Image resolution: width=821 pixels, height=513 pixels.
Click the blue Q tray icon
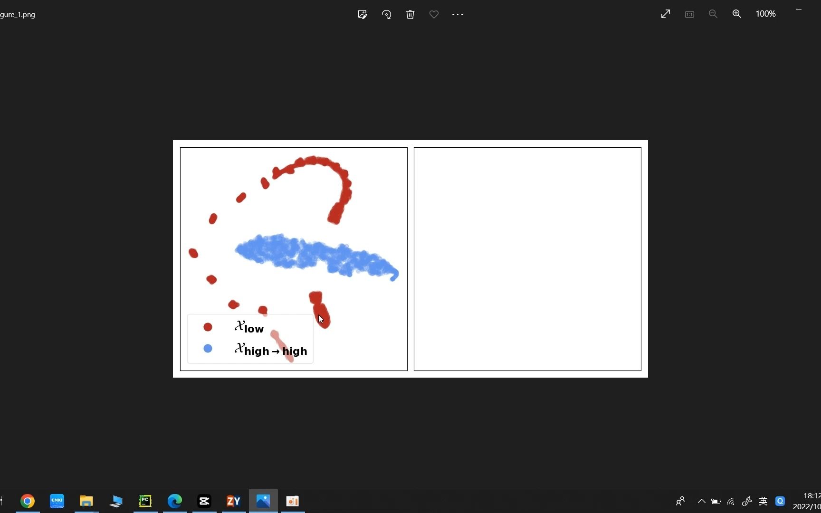pos(780,501)
